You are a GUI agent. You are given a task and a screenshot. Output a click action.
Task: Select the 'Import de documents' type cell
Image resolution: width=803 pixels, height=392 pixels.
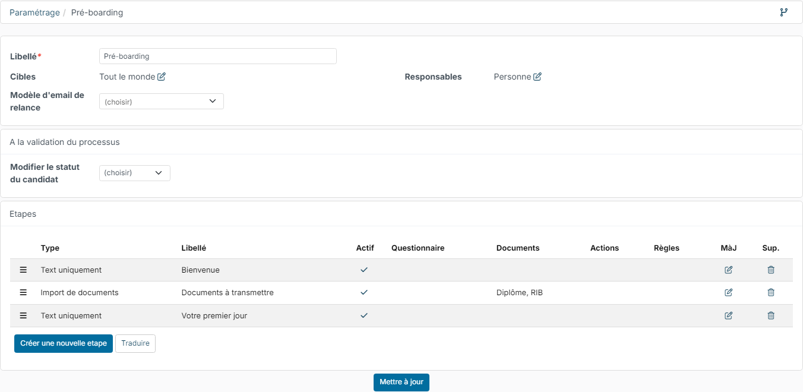[x=80, y=292]
